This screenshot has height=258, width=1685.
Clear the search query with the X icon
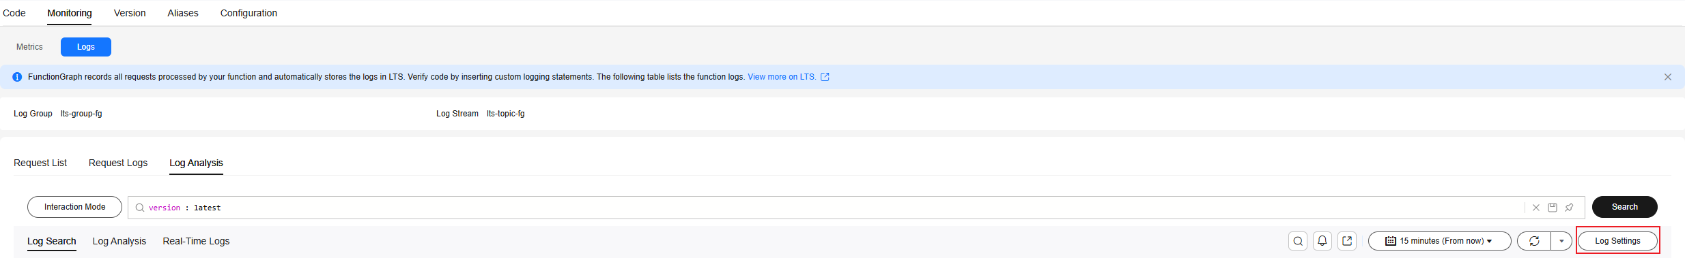(x=1536, y=208)
